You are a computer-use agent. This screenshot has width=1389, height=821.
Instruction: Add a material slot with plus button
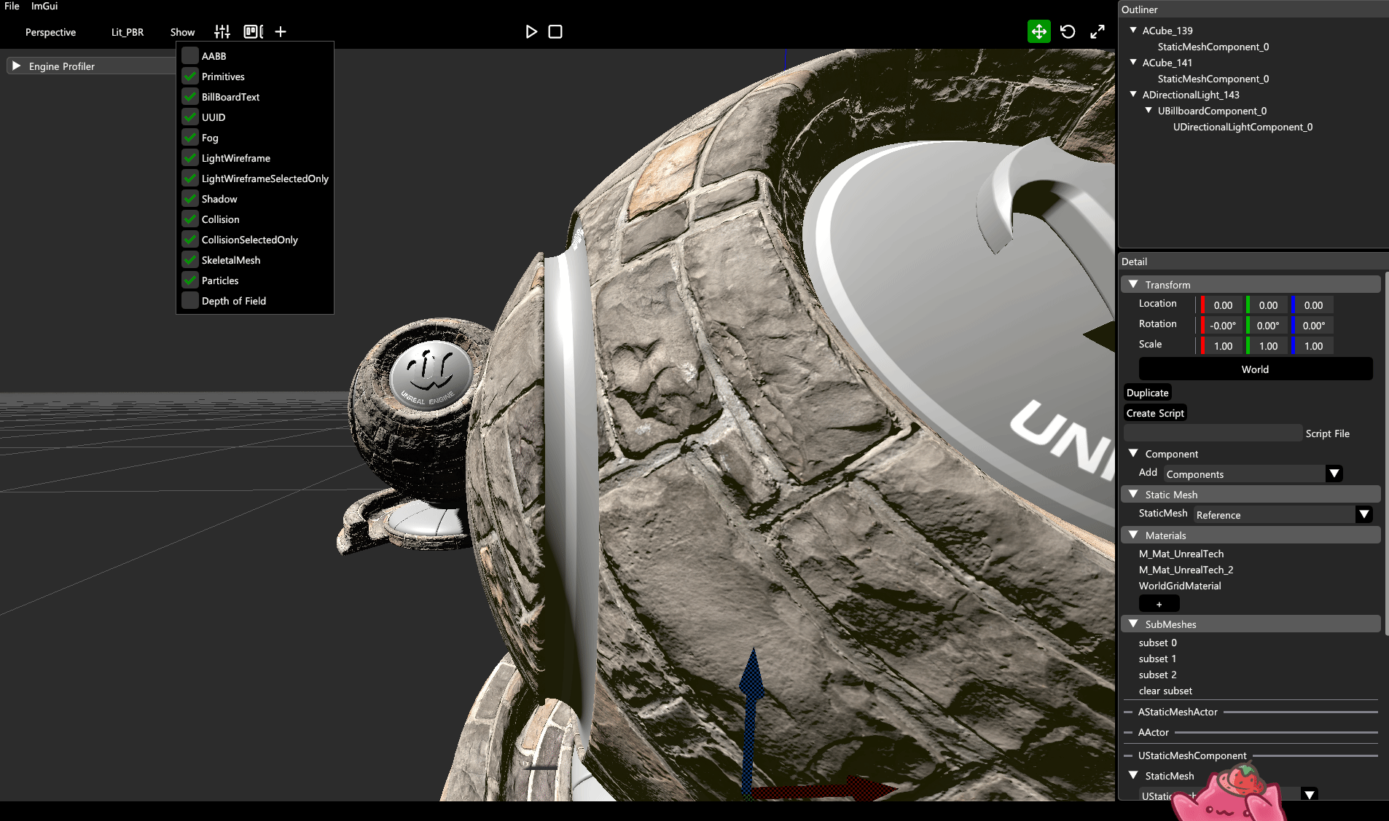click(x=1159, y=604)
